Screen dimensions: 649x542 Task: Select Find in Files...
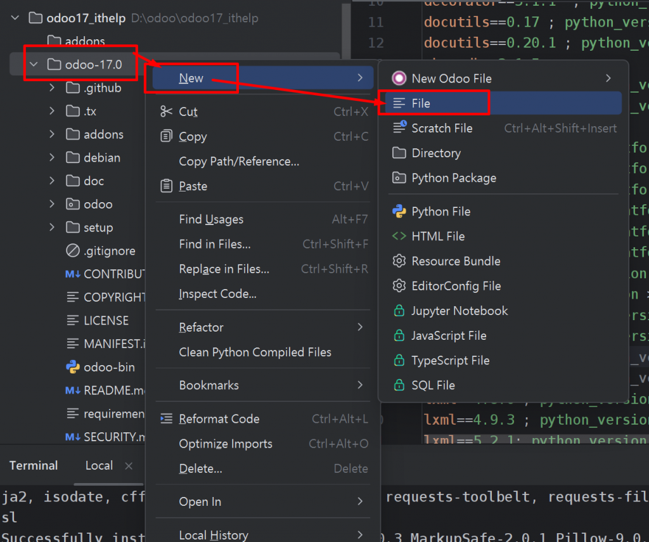click(263, 244)
